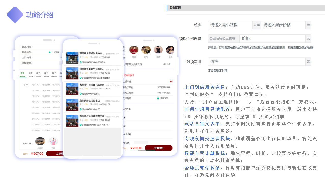Viewport: 325px width, 182px height.
Task: Choose 小蔓茹 staff avatar at bottom
Action: [40, 141]
